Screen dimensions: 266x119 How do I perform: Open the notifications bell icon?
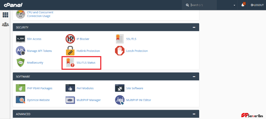(243, 5)
